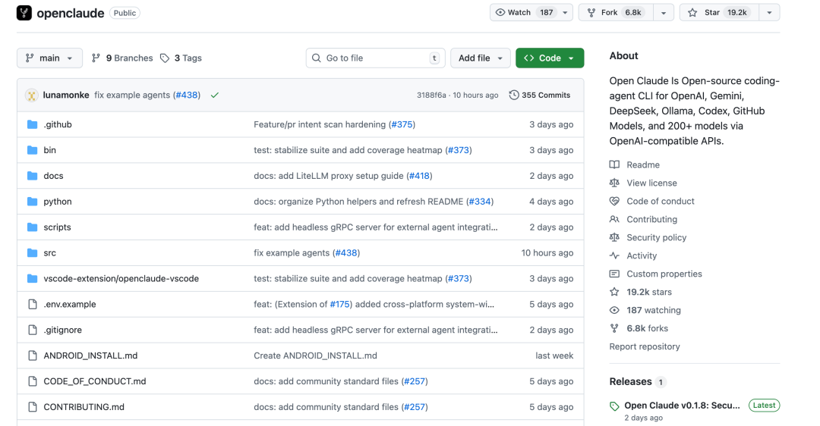Viewport: 820px width, 426px height.
Task: Expand the main branch dropdown
Action: [x=49, y=58]
